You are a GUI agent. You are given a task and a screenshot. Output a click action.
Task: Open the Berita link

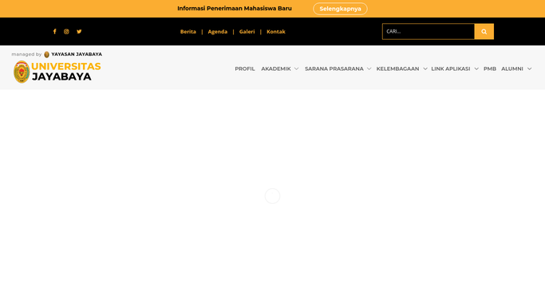coord(188,32)
